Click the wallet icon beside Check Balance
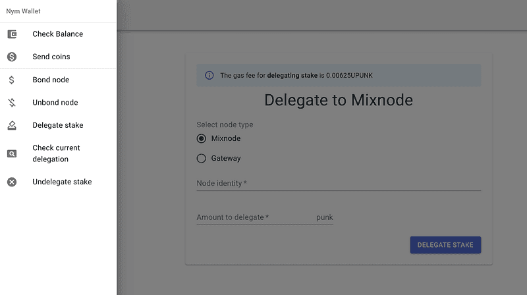The height and width of the screenshot is (295, 527). [x=12, y=34]
